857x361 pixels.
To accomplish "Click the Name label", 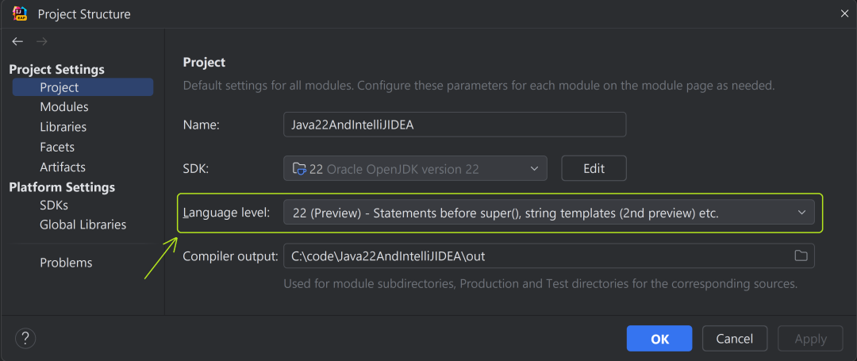I will click(201, 125).
